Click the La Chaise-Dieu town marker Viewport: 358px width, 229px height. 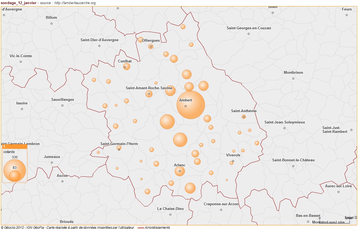tap(170, 214)
